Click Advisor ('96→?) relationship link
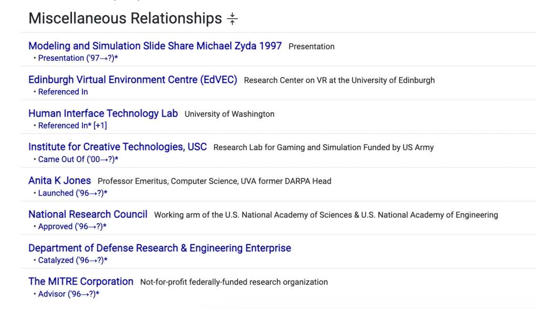Viewport: 536px width, 309px height. tap(68, 294)
